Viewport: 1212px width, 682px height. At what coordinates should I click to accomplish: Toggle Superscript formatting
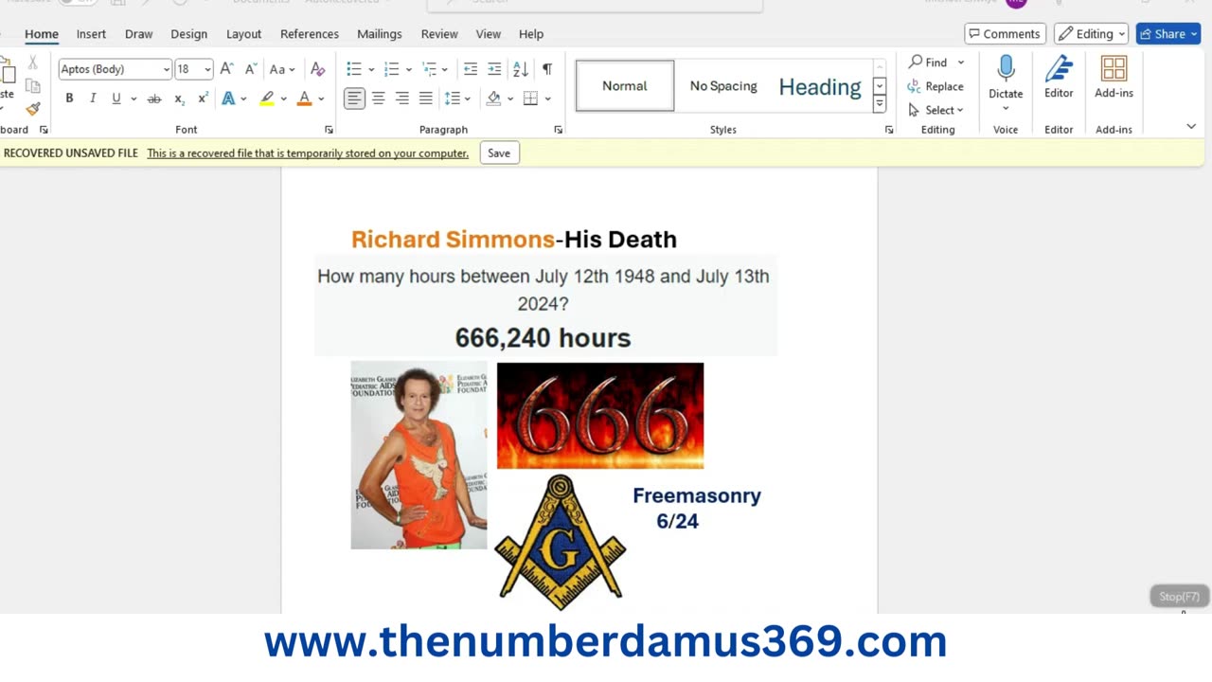coord(203,99)
